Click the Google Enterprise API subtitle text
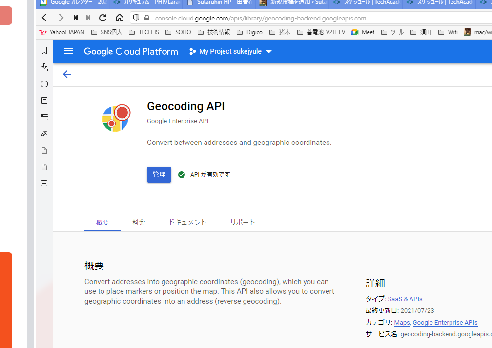 (178, 121)
